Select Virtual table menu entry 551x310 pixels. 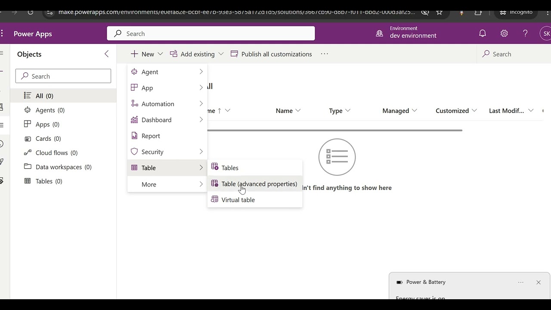coord(255,200)
